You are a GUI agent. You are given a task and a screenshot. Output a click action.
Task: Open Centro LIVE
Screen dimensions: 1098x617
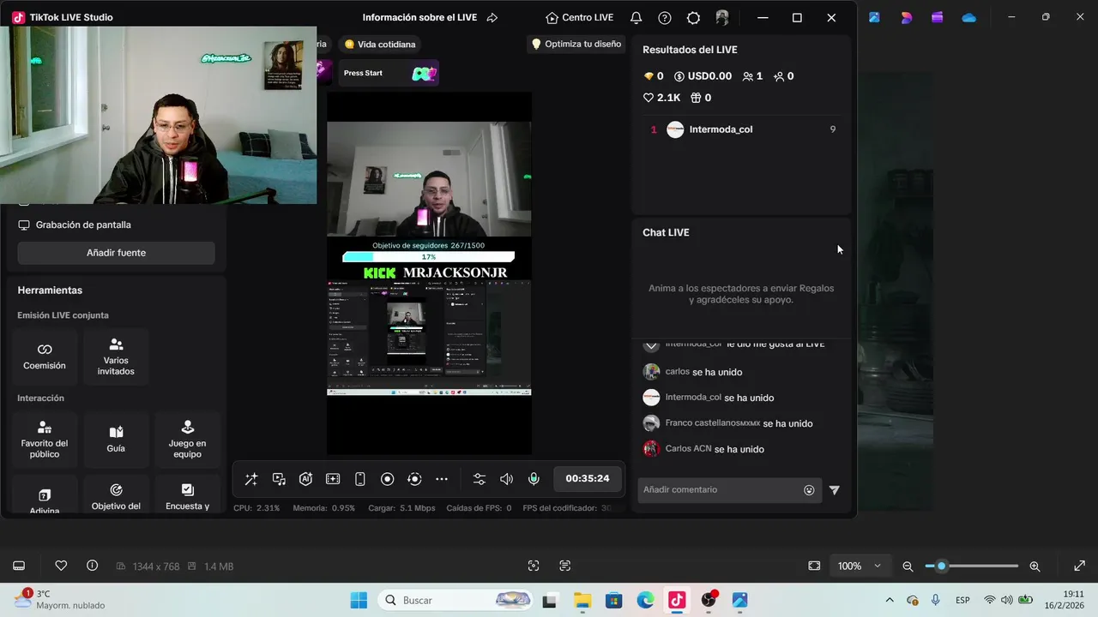tap(580, 17)
